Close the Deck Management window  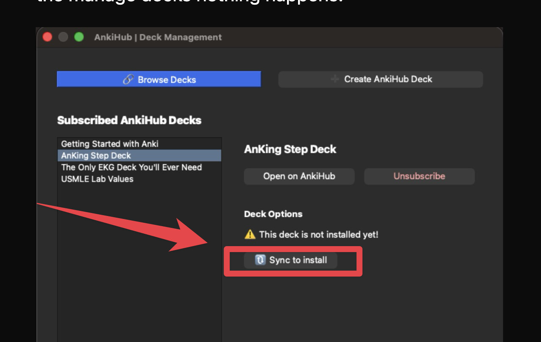pyautogui.click(x=47, y=37)
